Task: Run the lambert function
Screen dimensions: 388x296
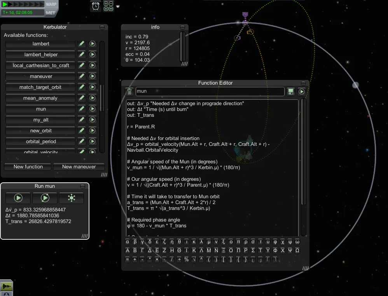Action: tap(92, 44)
